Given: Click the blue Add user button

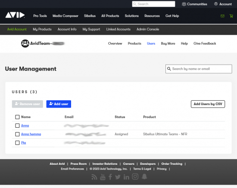Looking at the screenshot, I should (59, 104).
